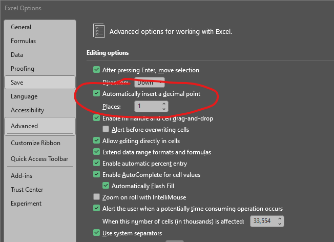This screenshot has width=334, height=242.
Task: Increase number of cells threshold up arrow
Action: 280,219
